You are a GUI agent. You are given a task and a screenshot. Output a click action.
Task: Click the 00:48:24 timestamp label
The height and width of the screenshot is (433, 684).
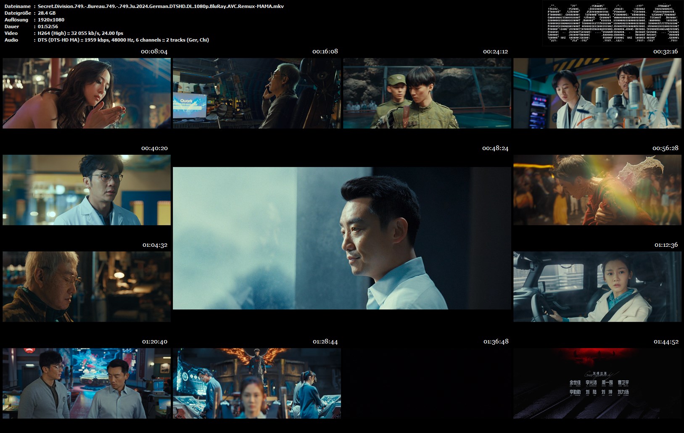pos(495,148)
